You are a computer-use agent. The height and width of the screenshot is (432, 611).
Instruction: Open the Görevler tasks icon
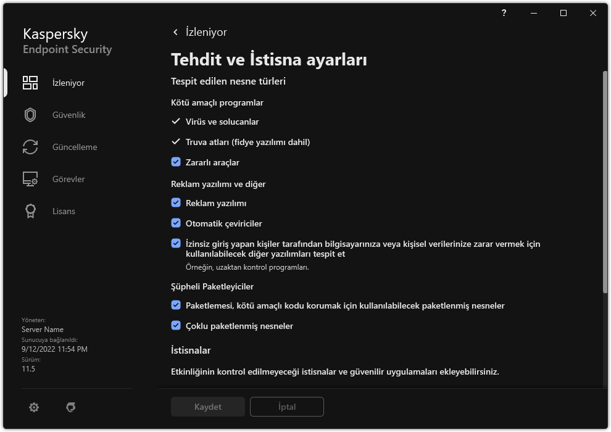coord(30,180)
